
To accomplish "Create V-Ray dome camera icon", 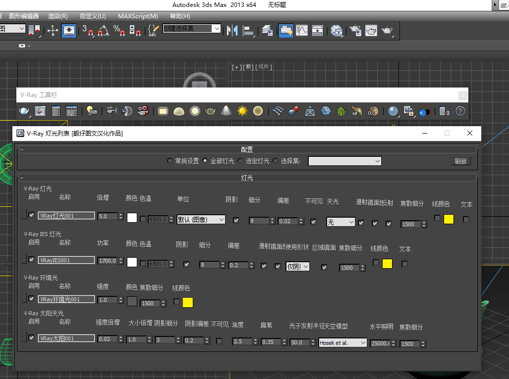I will (x=127, y=111).
